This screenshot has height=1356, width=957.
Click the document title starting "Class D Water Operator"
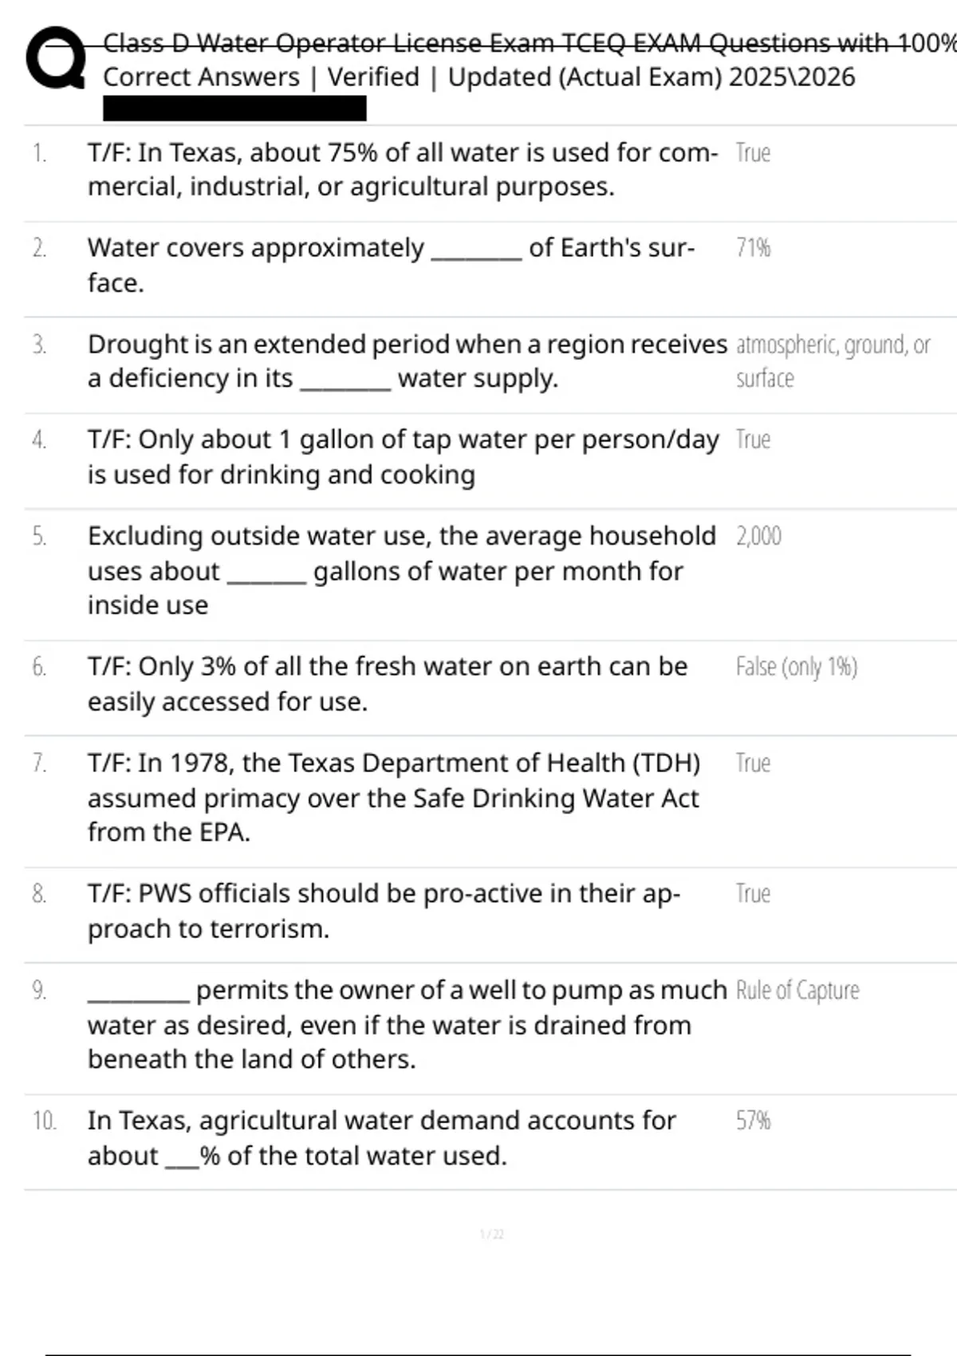526,42
